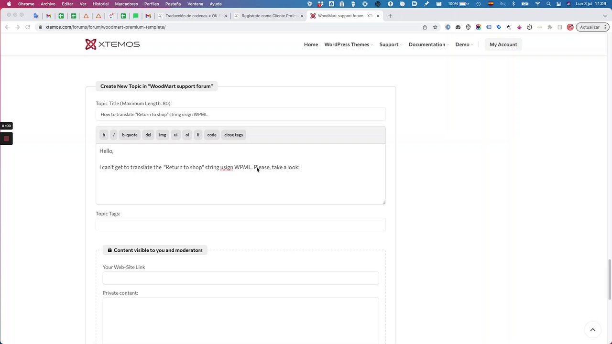This screenshot has width=612, height=344.
Task: Click inside the Private content text area
Action: (x=240, y=320)
